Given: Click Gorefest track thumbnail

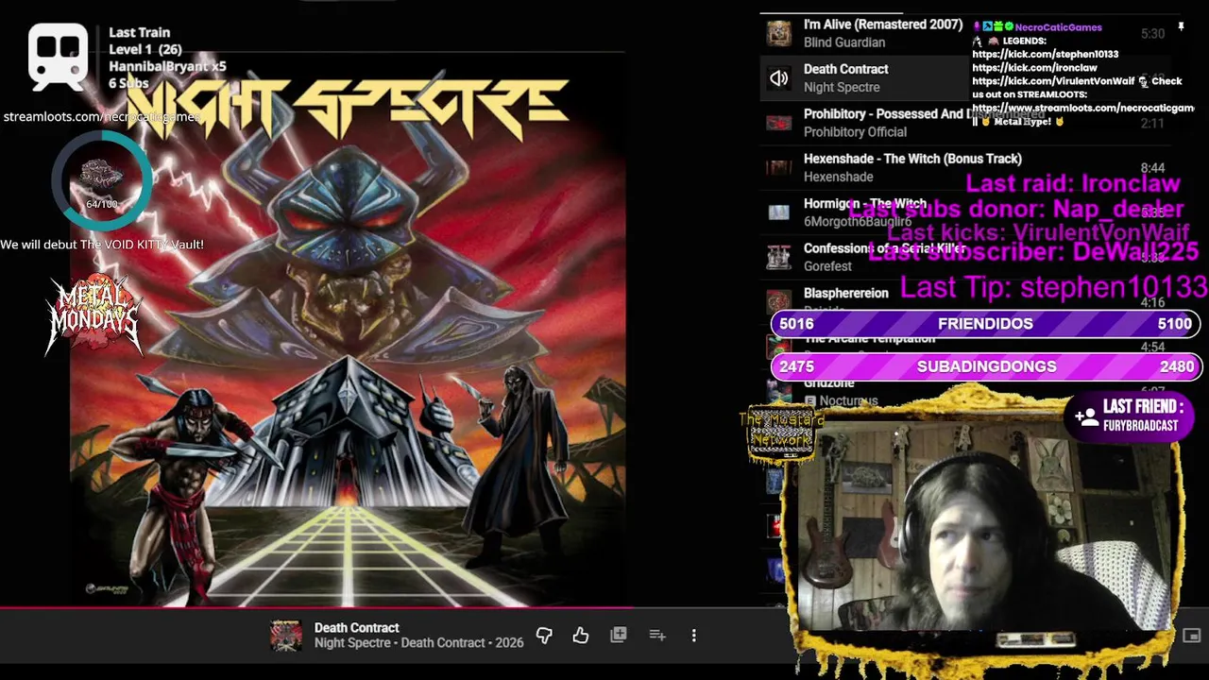Looking at the screenshot, I should tap(778, 257).
